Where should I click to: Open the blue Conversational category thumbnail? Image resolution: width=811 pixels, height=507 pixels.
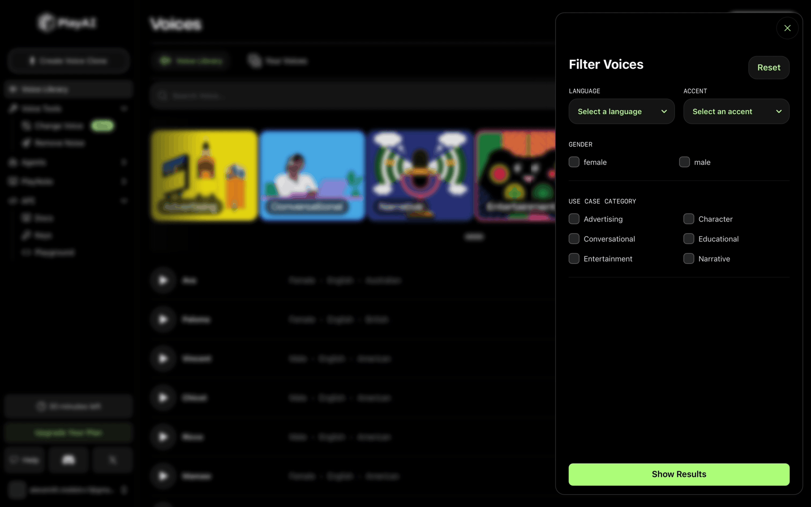(312, 175)
